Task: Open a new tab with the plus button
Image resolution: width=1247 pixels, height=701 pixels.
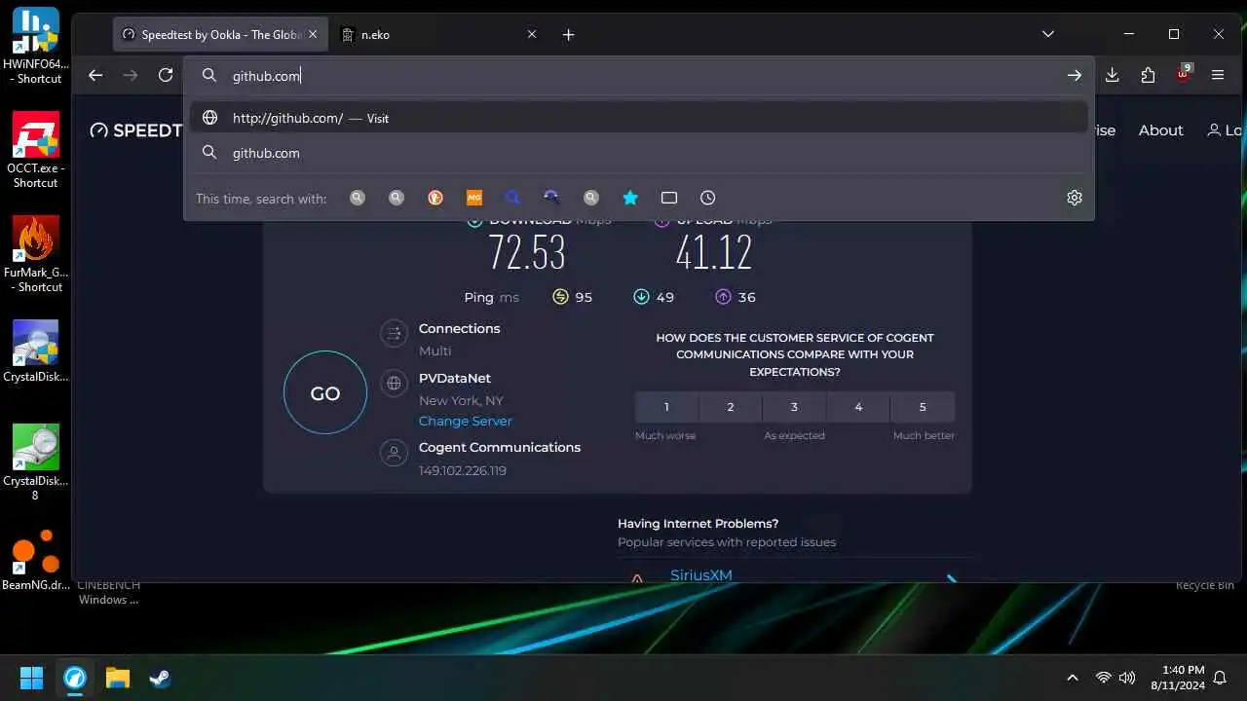Action: (569, 34)
